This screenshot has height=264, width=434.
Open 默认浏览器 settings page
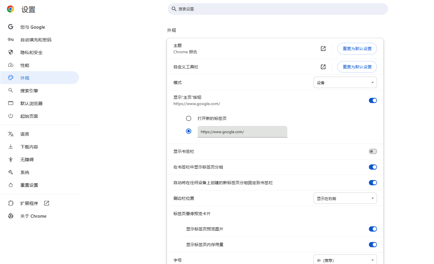click(39, 103)
